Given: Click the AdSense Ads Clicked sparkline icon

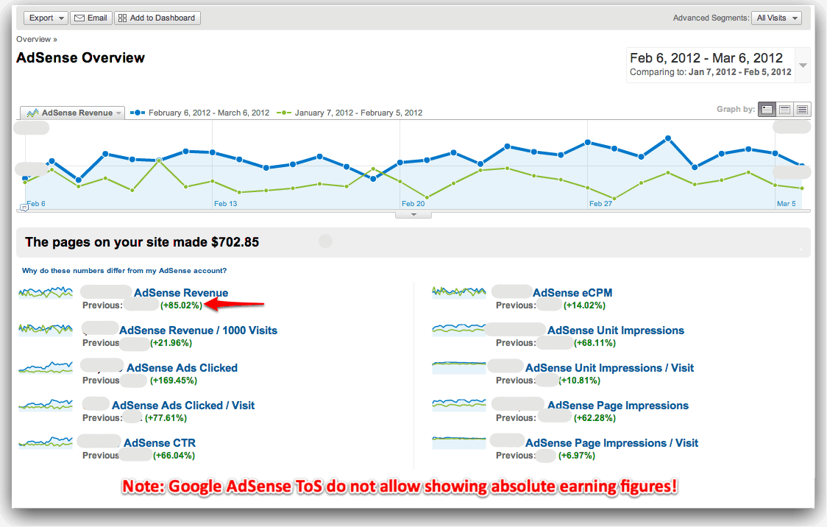Looking at the screenshot, I should tap(46, 367).
